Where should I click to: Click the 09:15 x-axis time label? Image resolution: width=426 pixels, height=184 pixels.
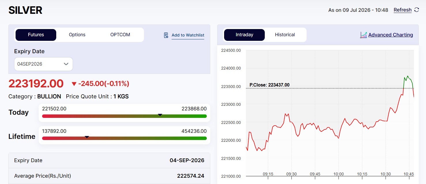pos(268,174)
